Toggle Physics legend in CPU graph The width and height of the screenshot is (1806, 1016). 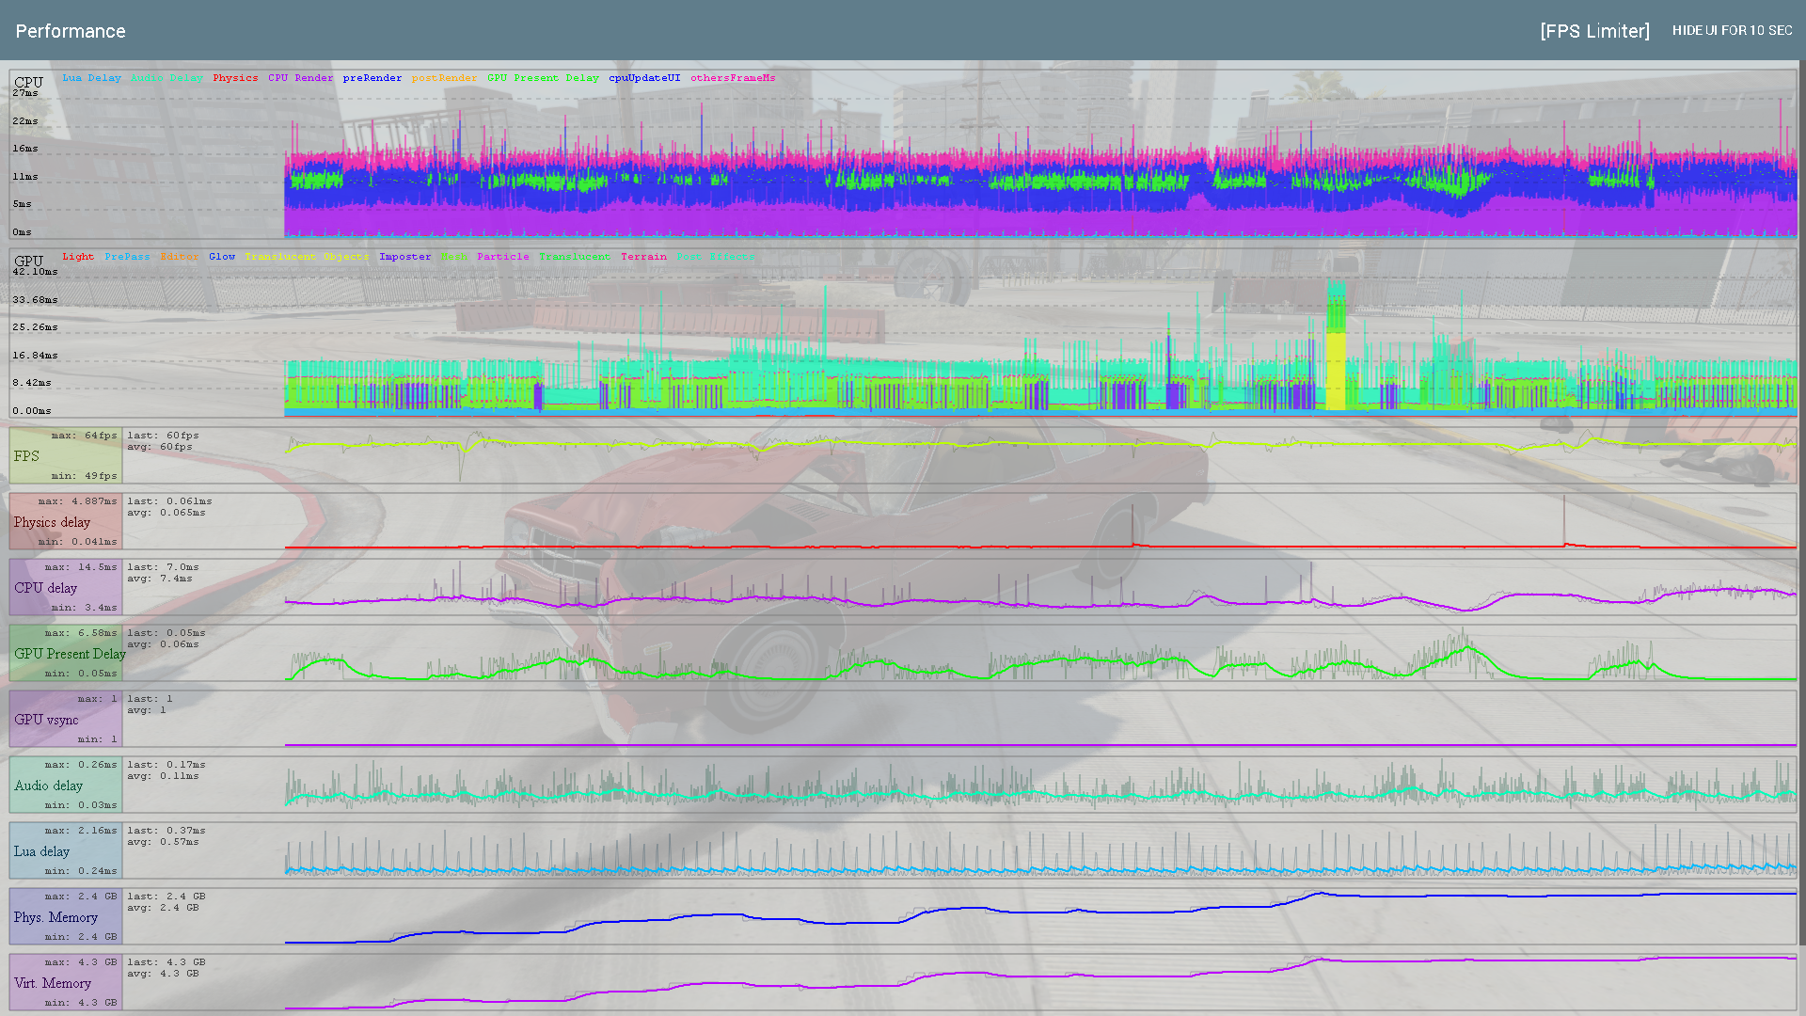click(x=235, y=78)
